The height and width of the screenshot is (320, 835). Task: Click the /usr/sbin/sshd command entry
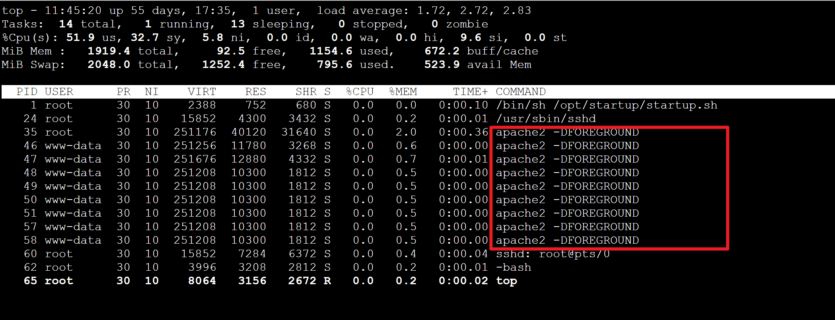pos(546,119)
